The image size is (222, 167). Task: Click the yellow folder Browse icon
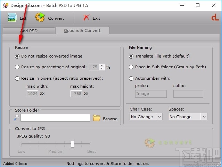[x=97, y=118]
